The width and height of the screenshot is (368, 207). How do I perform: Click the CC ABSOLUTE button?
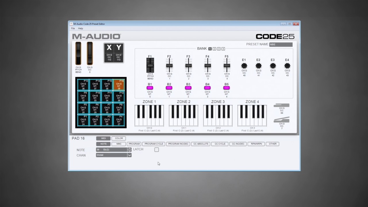coord(201,144)
